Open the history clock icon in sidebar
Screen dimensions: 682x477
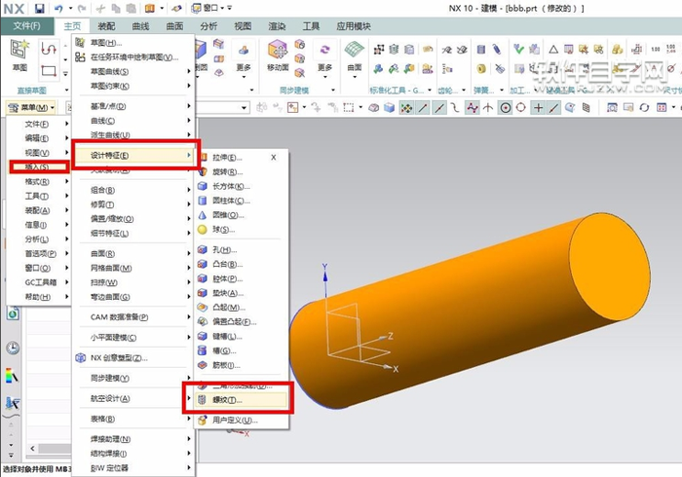[x=13, y=348]
